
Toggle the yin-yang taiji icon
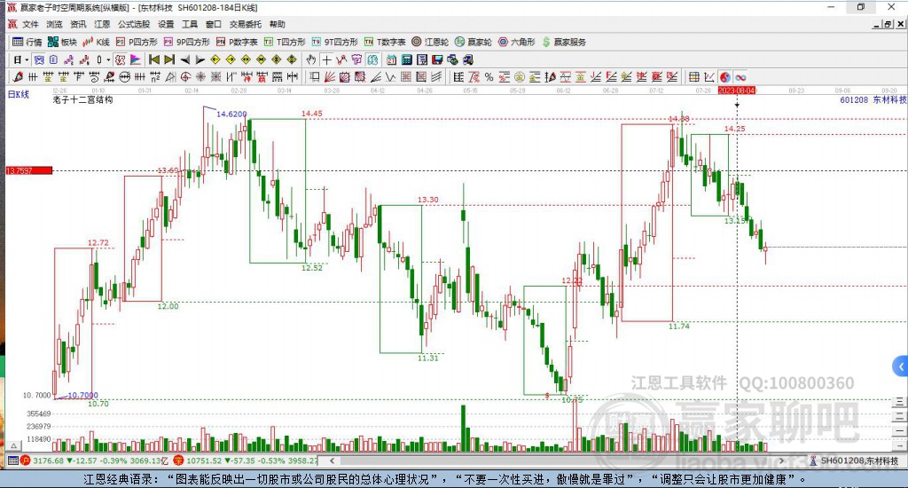(x=725, y=77)
